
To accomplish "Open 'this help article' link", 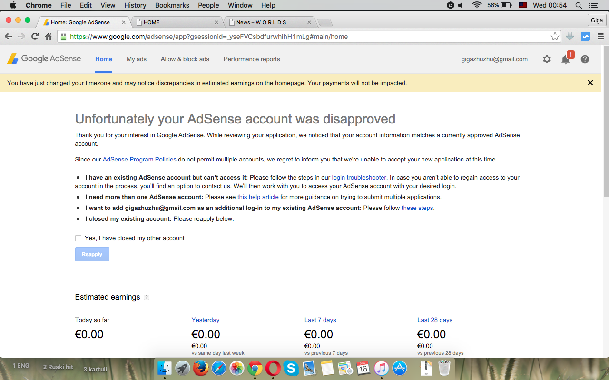I will point(258,197).
